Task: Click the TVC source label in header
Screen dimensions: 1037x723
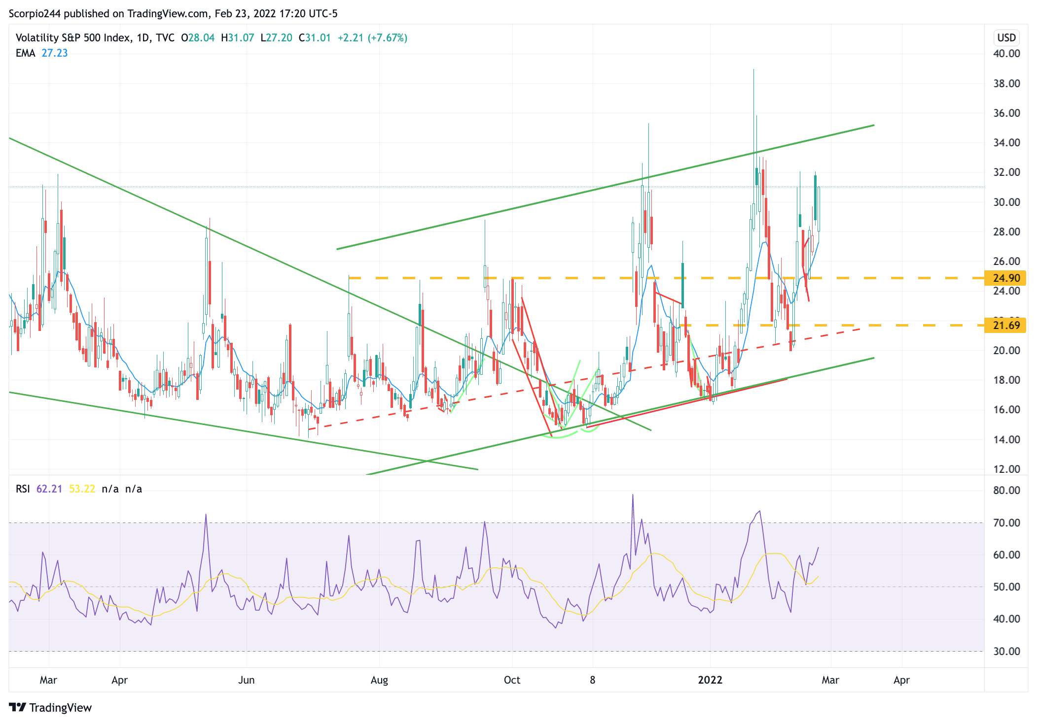Action: click(x=165, y=38)
